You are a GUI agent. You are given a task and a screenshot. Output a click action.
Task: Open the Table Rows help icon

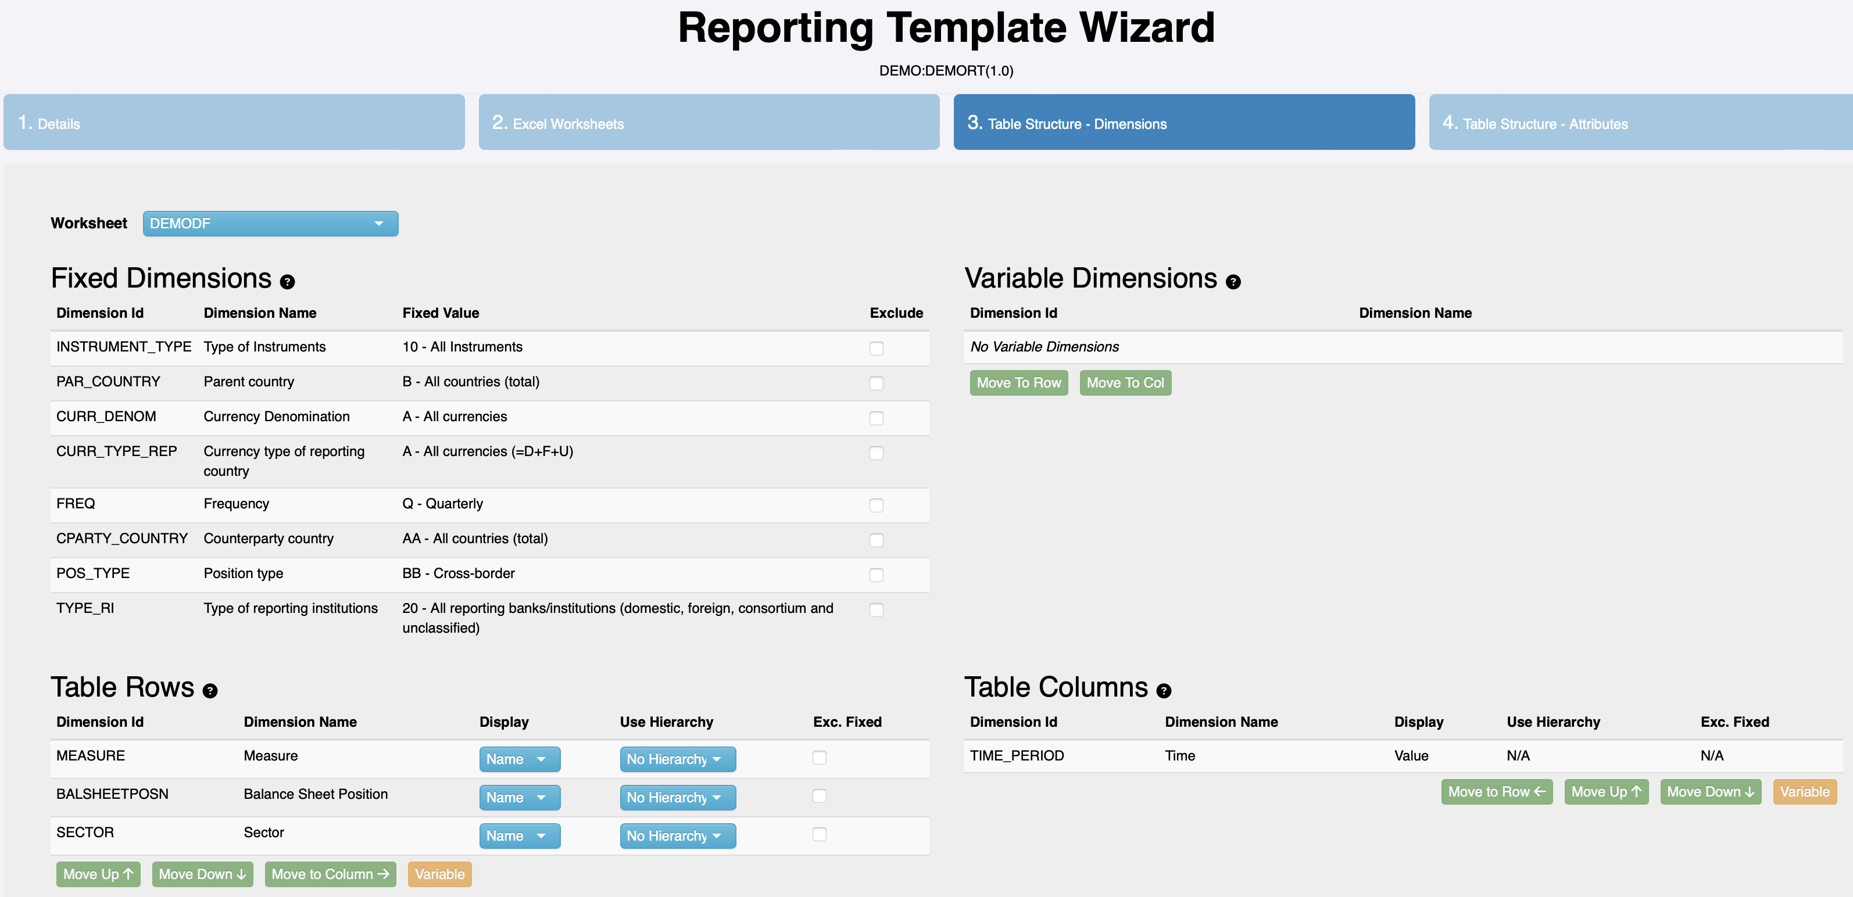click(209, 691)
